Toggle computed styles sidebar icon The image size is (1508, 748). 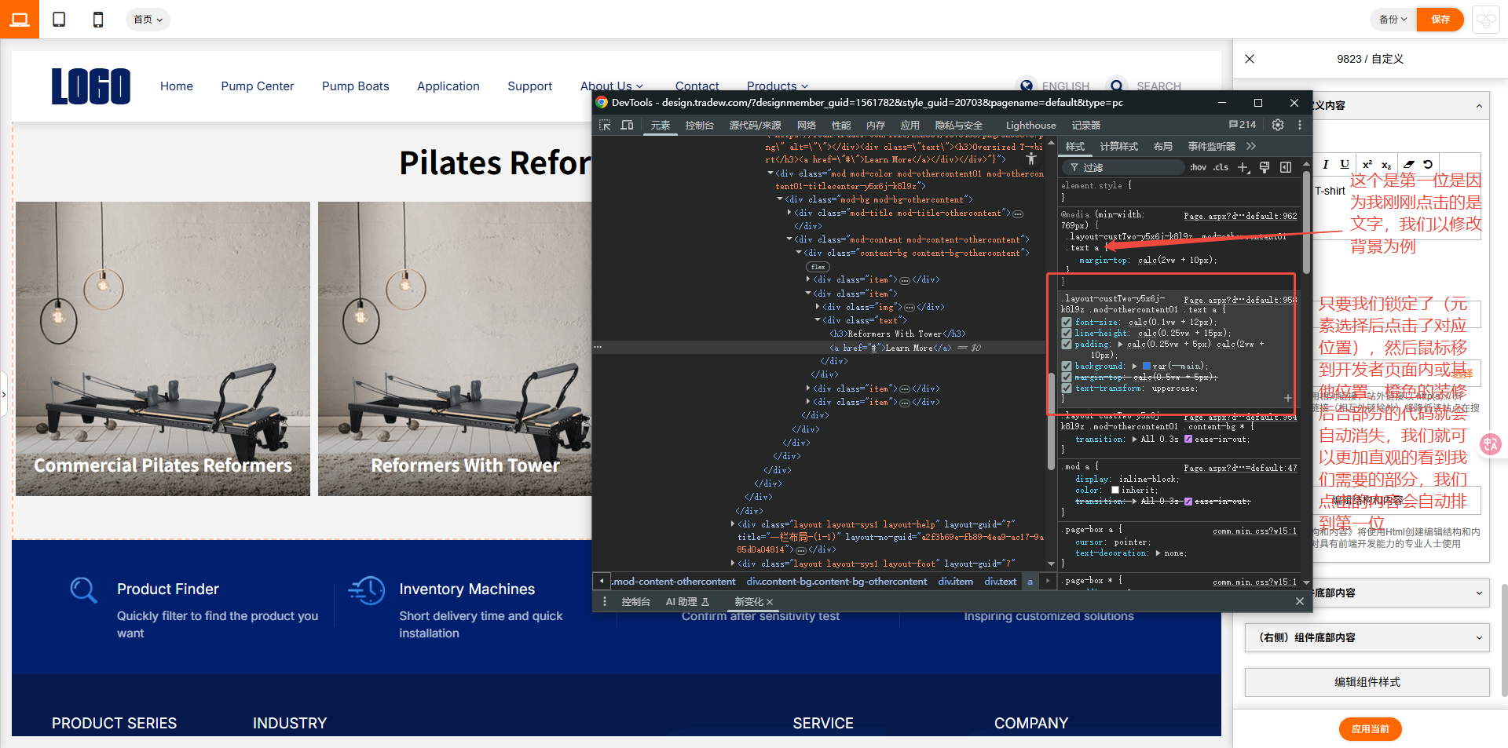[x=1286, y=167]
